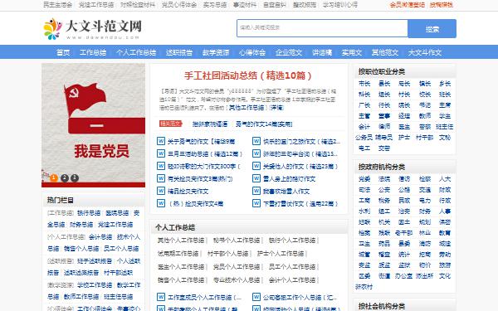Click Word icon next to 公司客服工作个人总结
Viewport: 498px width, 311px height.
point(256,297)
